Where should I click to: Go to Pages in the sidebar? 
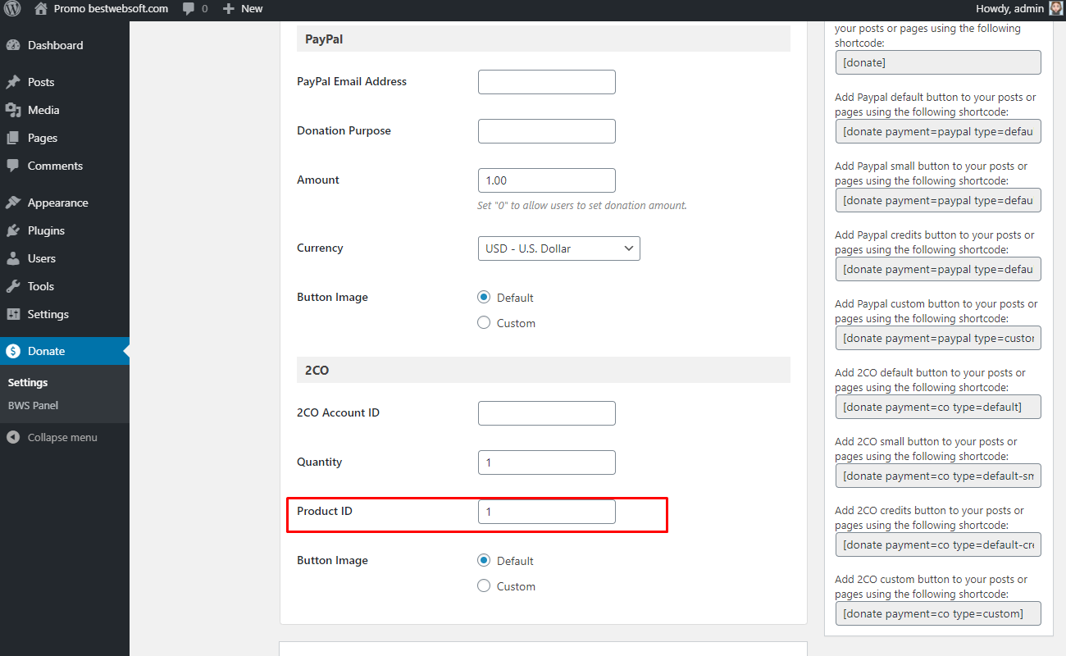tap(43, 138)
